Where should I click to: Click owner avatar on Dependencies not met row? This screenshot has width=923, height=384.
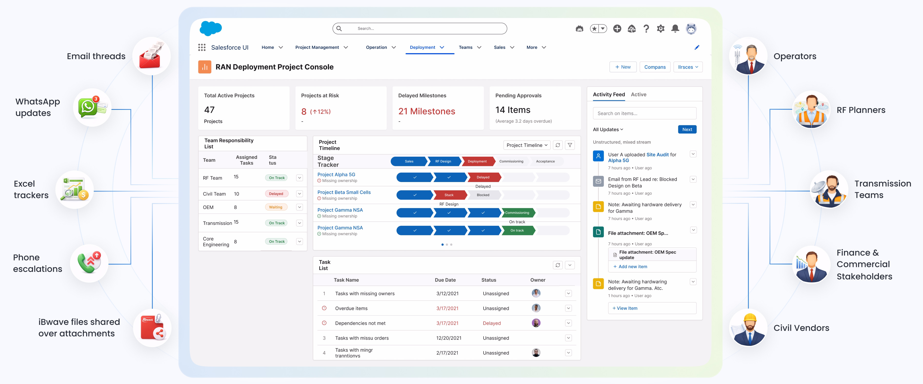[536, 323]
